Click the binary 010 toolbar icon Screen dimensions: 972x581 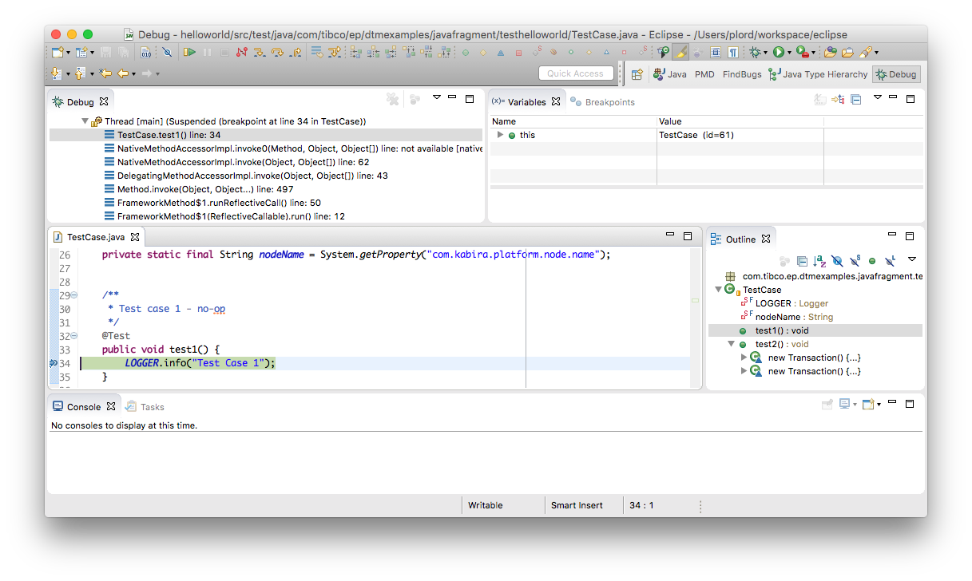point(145,52)
